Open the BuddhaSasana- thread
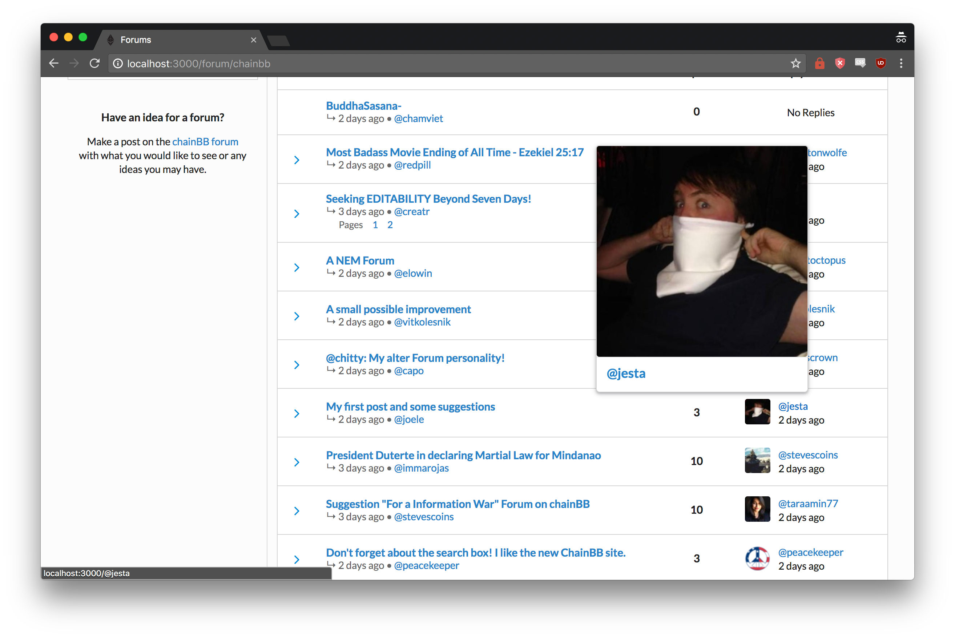Viewport: 955px width, 638px height. tap(363, 106)
